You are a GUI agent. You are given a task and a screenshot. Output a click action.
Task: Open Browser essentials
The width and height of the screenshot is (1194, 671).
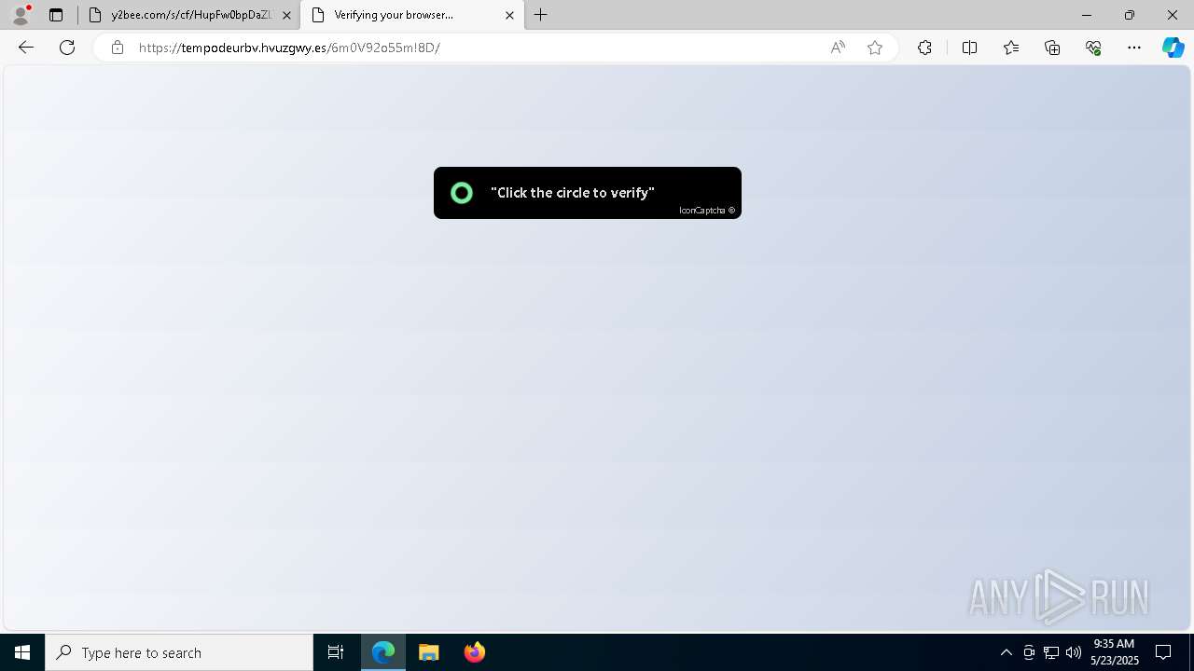(x=1093, y=48)
